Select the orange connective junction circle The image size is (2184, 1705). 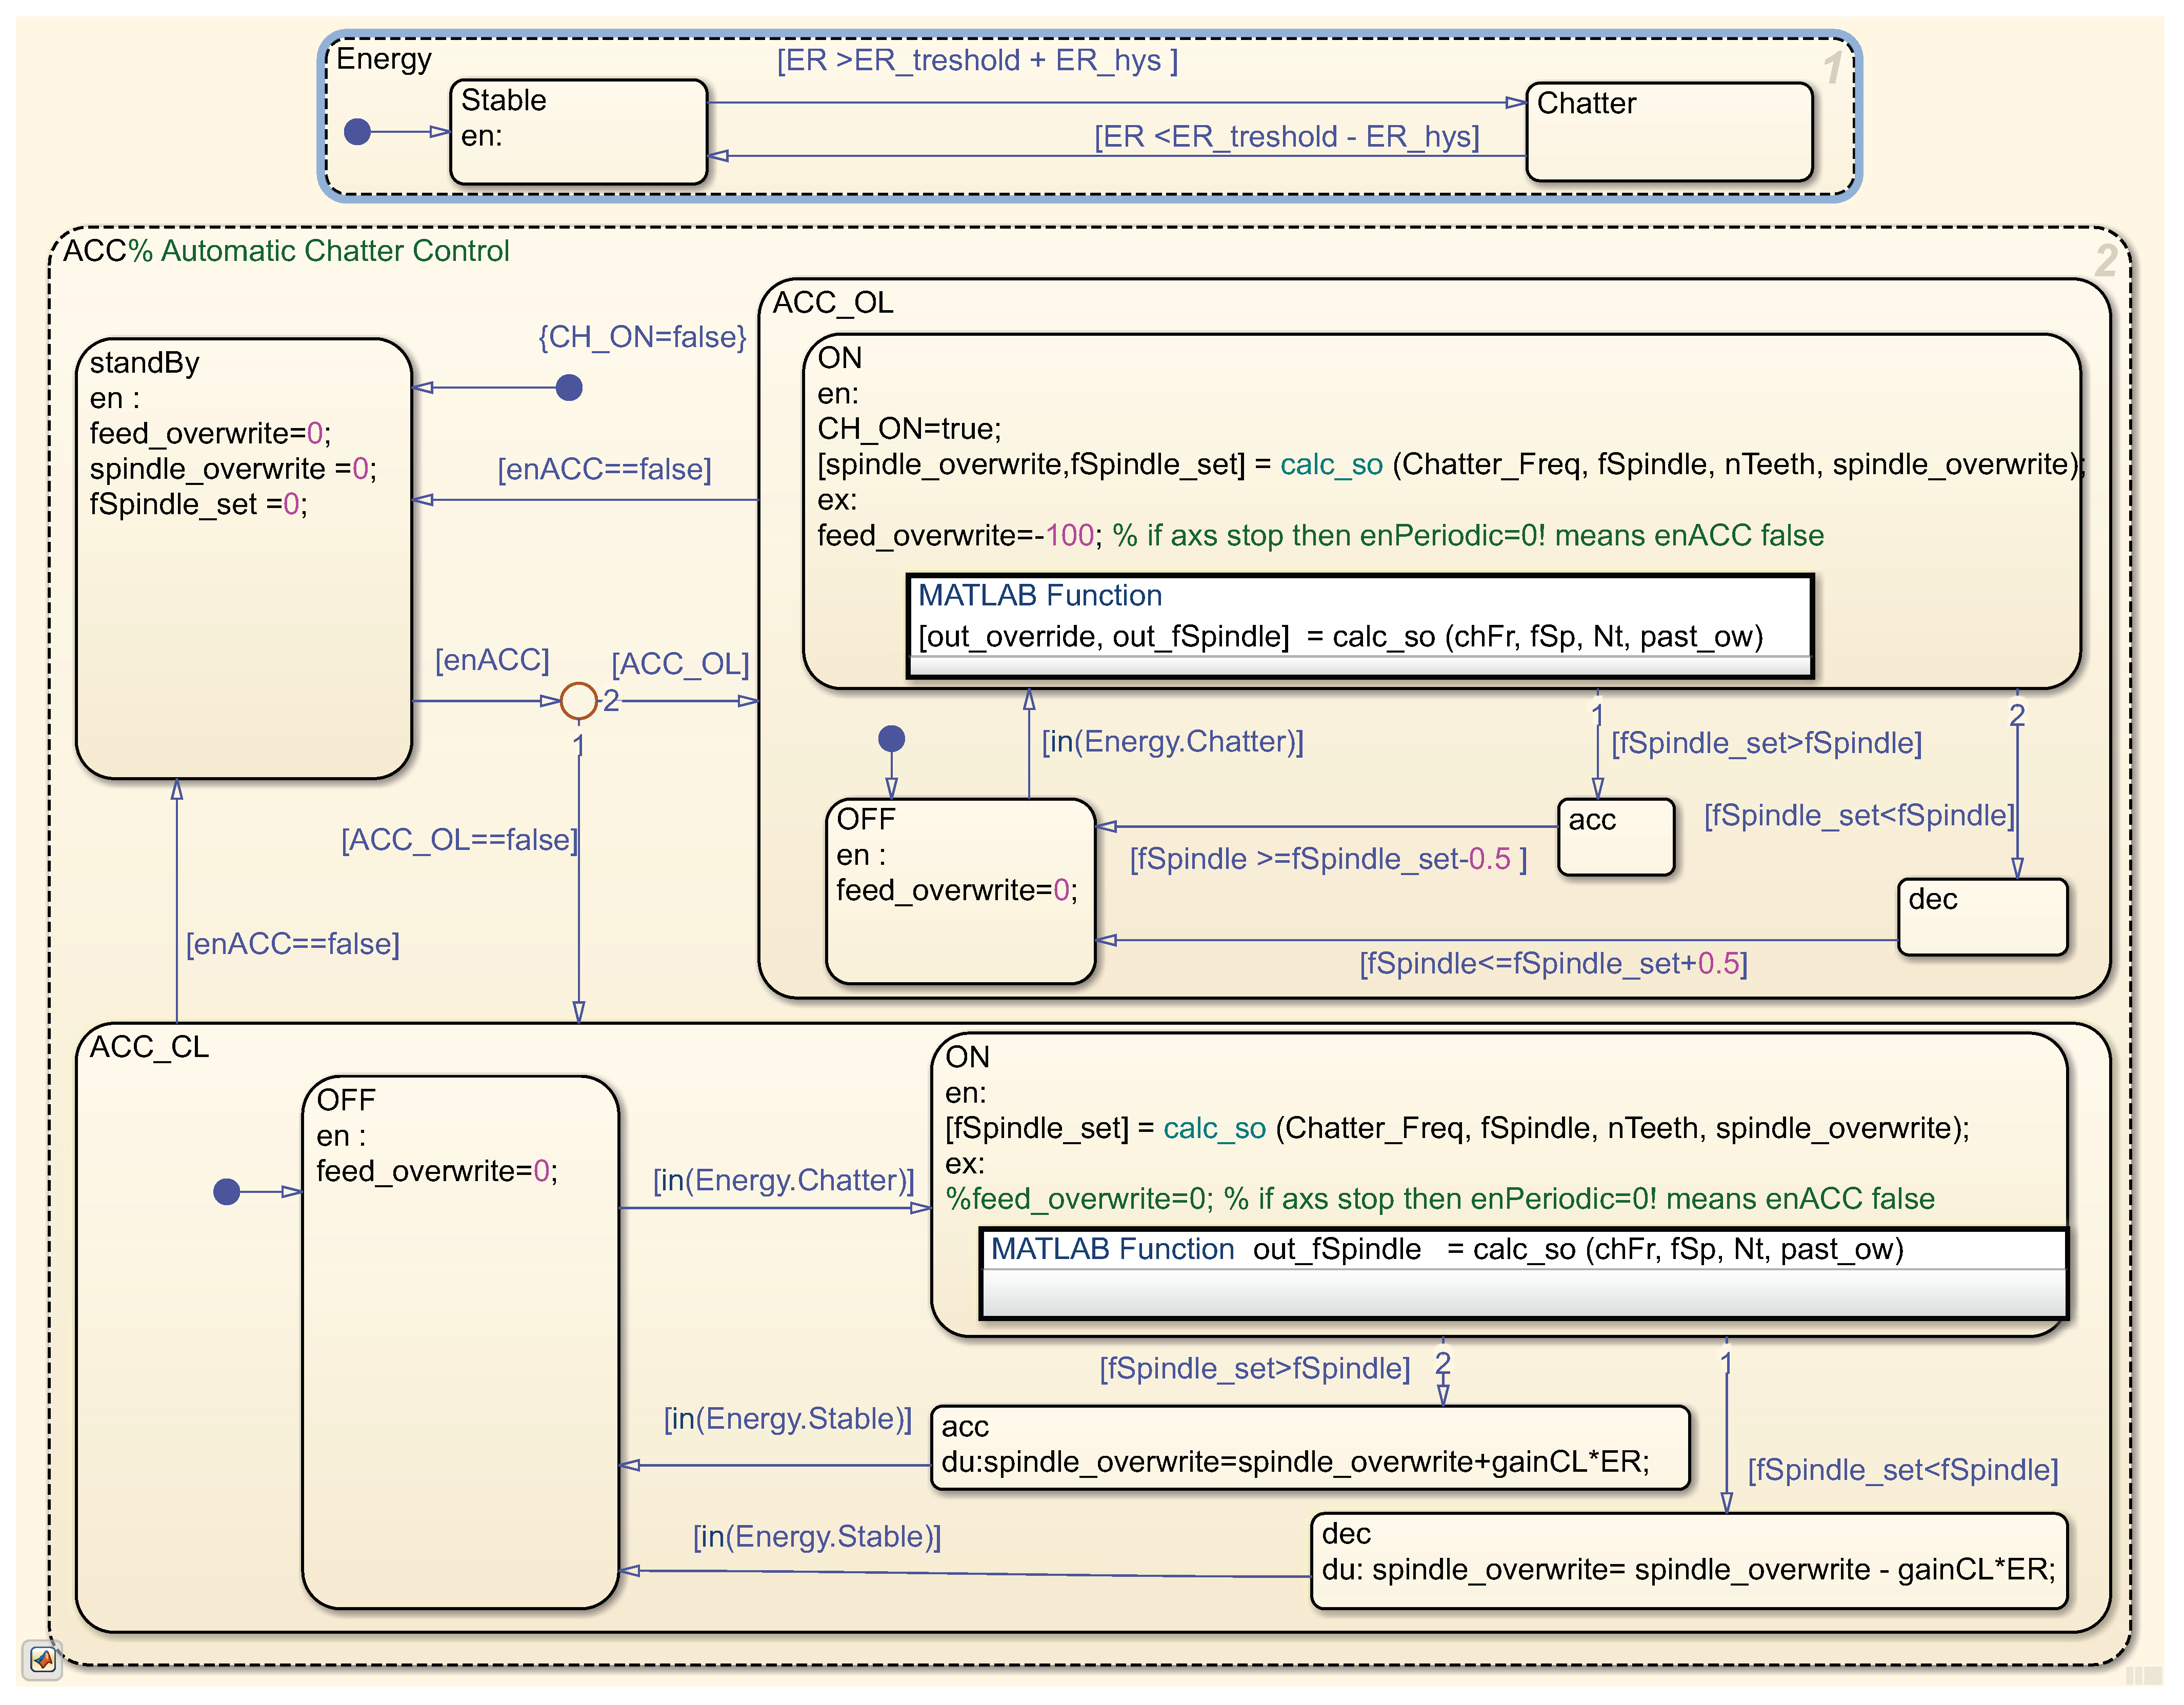pyautogui.click(x=578, y=701)
